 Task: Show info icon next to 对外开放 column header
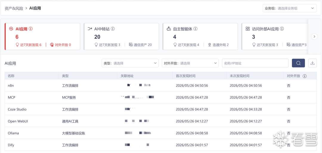coord(305,76)
